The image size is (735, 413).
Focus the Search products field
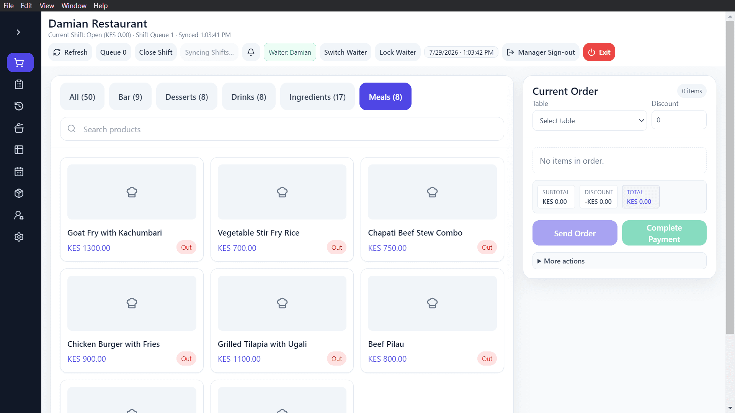(282, 129)
